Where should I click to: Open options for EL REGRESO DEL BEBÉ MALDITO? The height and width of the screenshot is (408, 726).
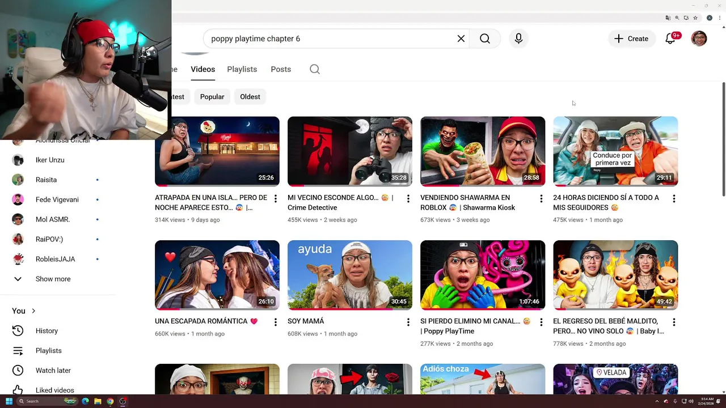pyautogui.click(x=674, y=322)
